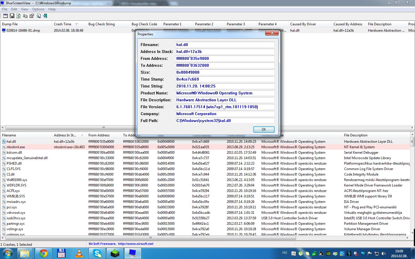This screenshot has width=415, height=259.
Task: Select the CI.dll row
Action: pos(205,174)
